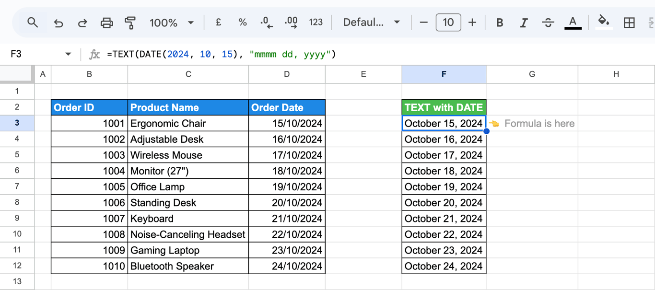Click the TEXT with DATE header cell

point(444,107)
